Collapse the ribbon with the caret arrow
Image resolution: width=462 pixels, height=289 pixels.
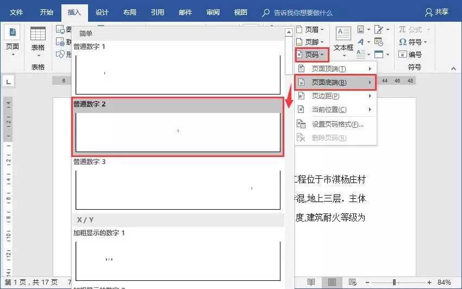453,68
